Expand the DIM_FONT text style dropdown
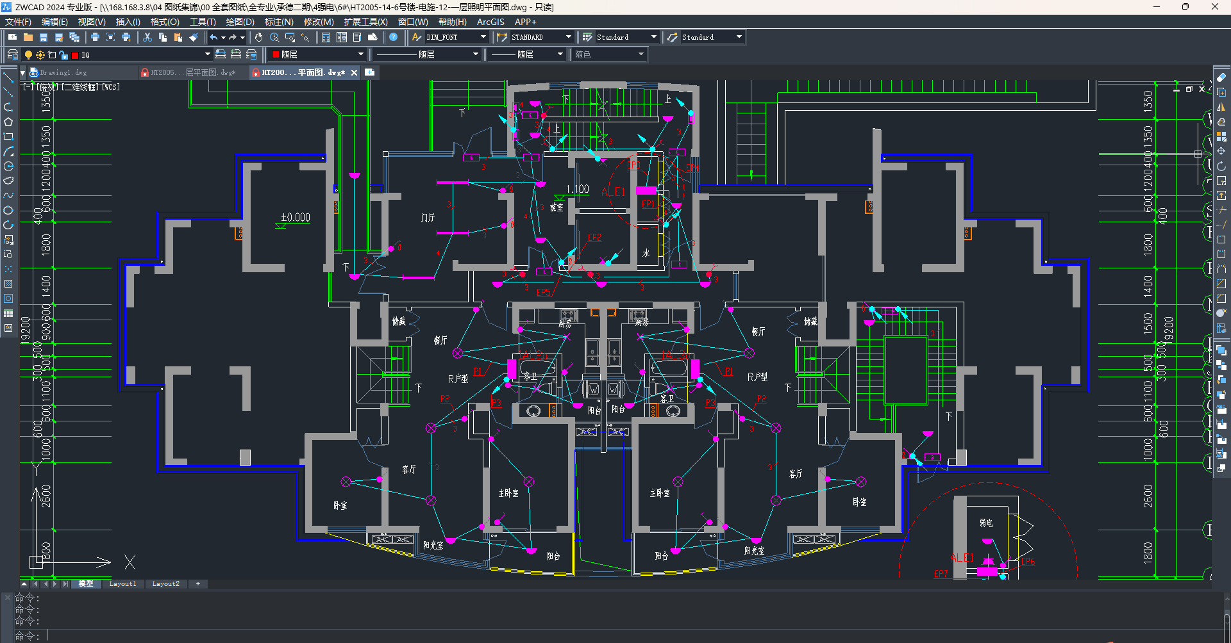 pyautogui.click(x=483, y=37)
